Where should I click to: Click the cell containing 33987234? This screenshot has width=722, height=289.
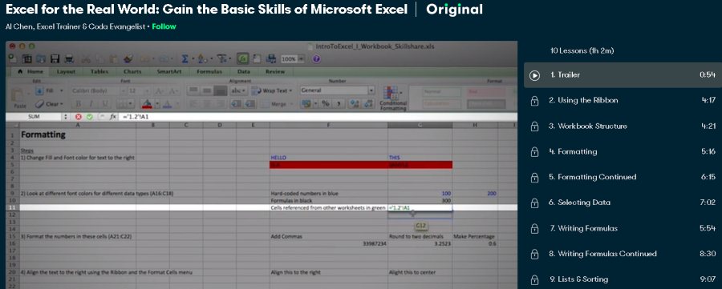(328, 244)
